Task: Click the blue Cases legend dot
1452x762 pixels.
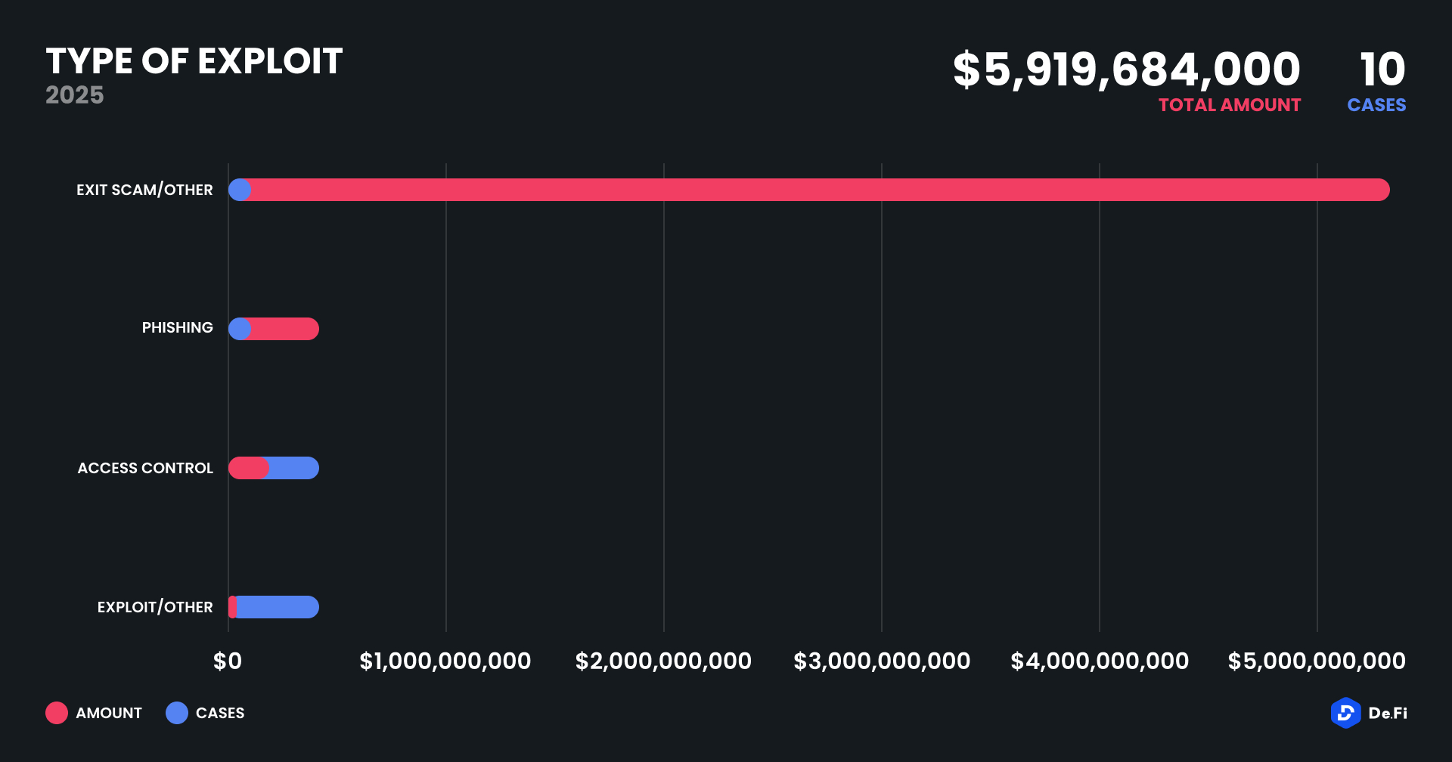Action: 177,713
